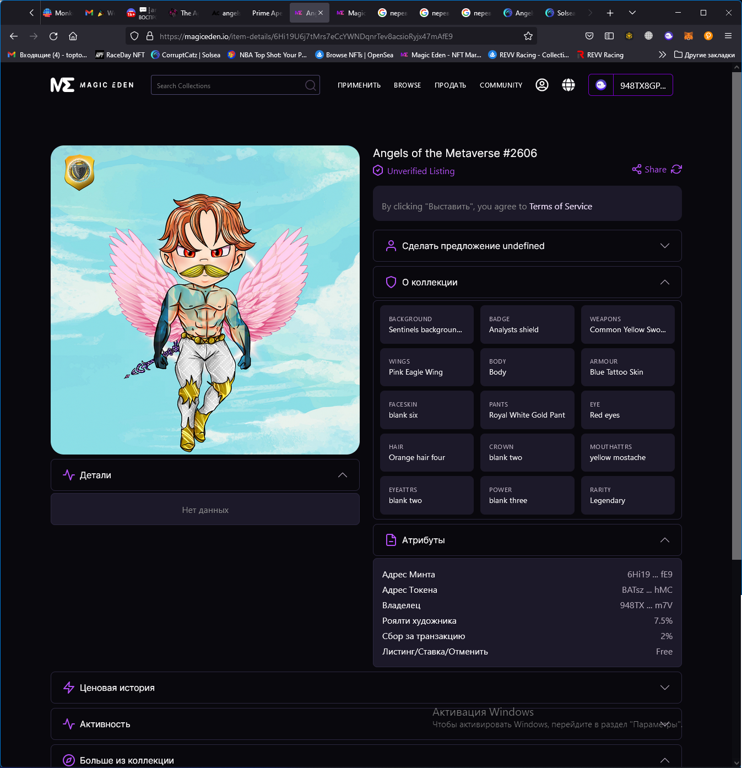Switch to the 'Prime Ape' tab
Viewport: 742px width, 768px height.
267,13
